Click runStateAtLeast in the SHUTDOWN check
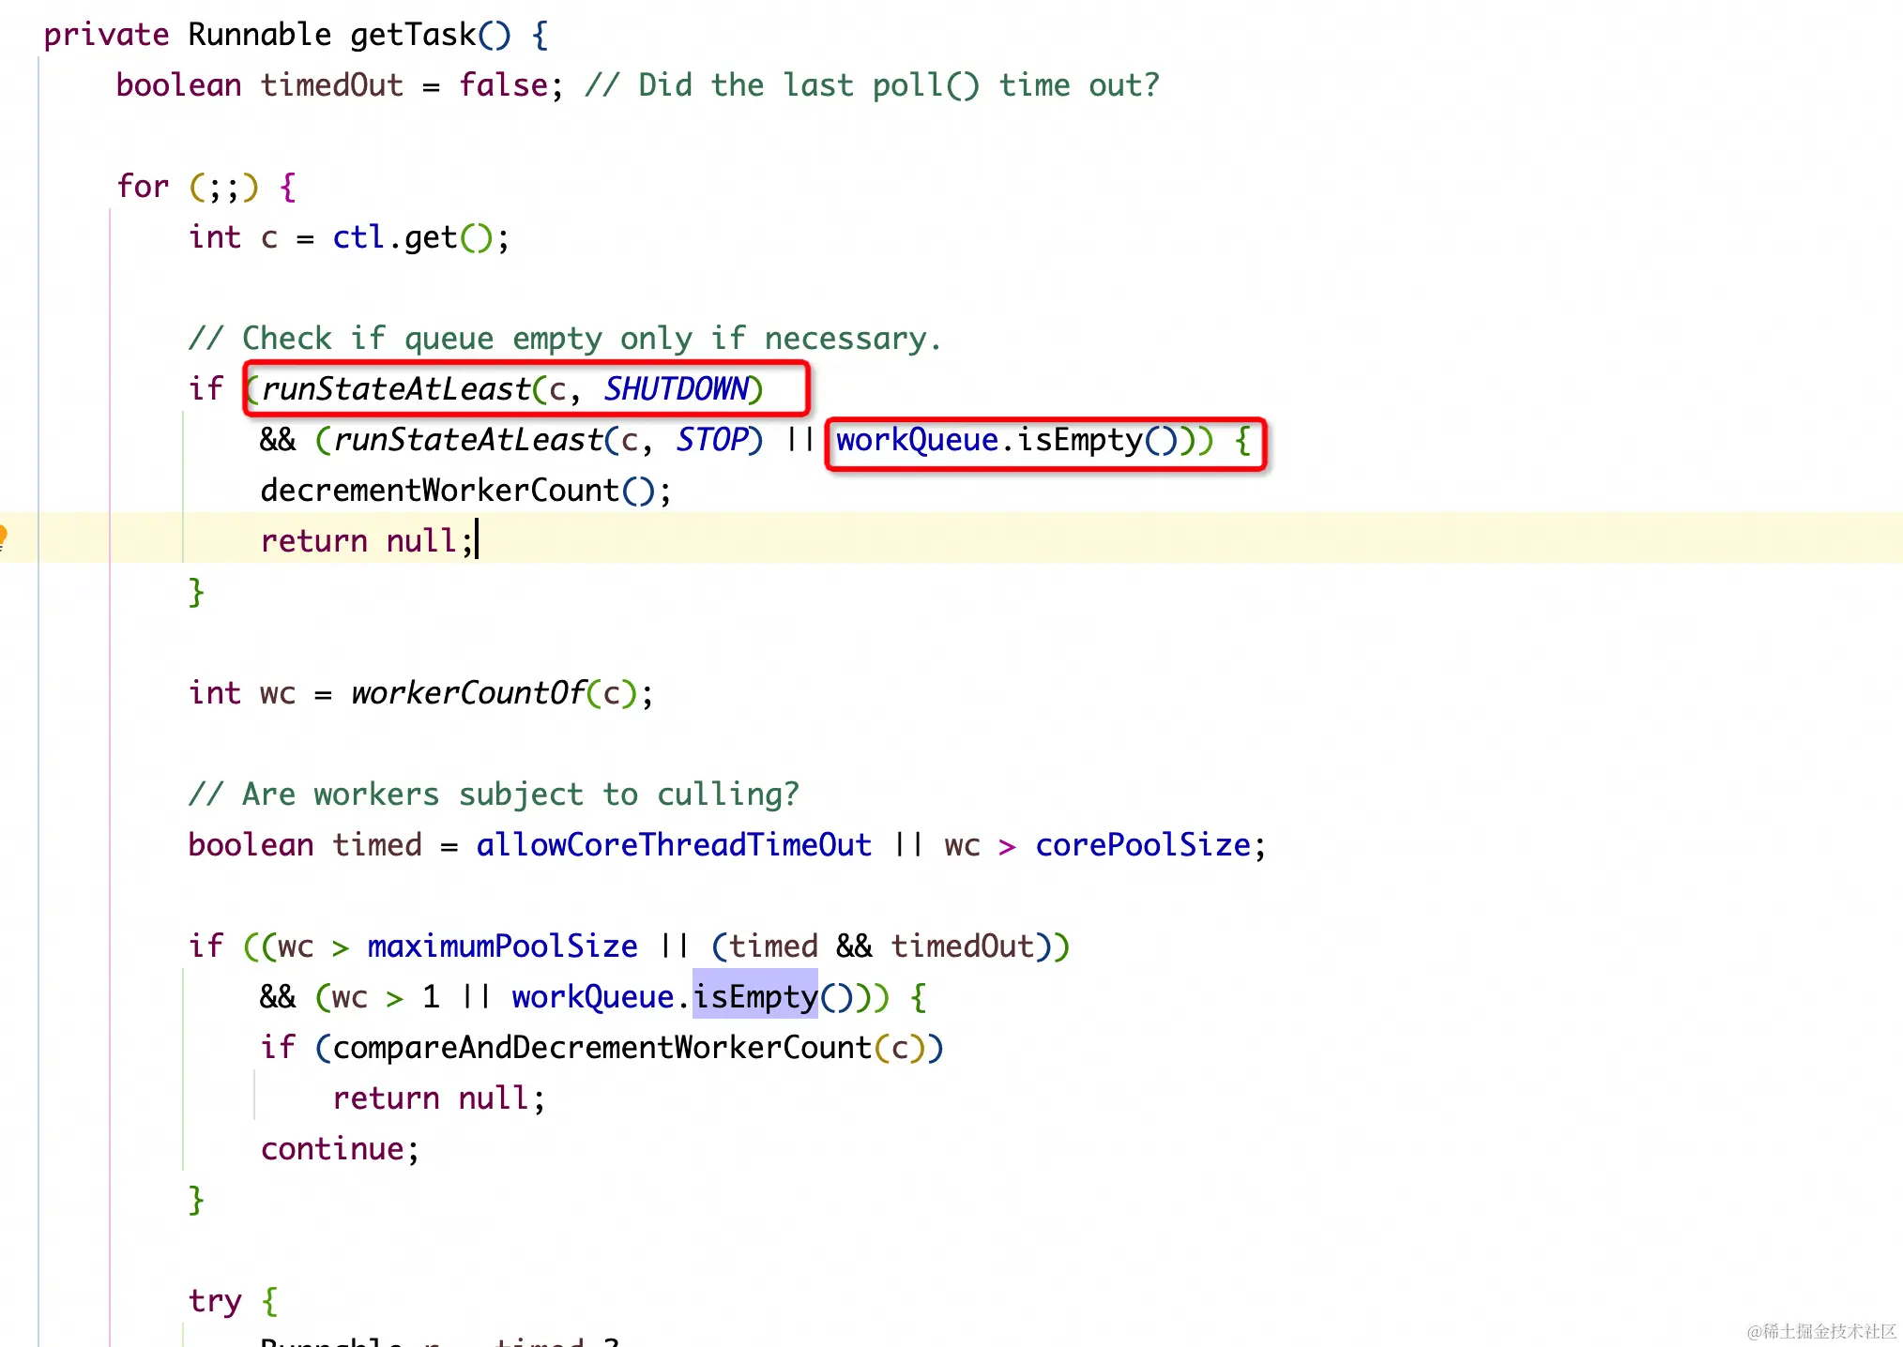Viewport: 1903px width, 1347px height. pyautogui.click(x=395, y=389)
